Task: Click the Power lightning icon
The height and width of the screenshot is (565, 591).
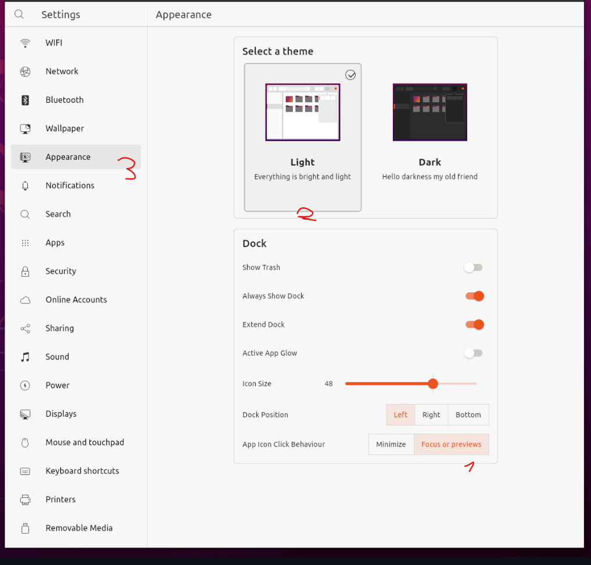Action: (x=25, y=385)
